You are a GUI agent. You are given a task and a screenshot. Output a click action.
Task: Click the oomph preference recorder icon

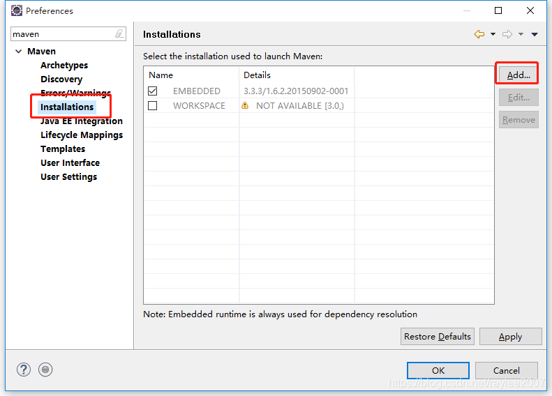pos(45,370)
